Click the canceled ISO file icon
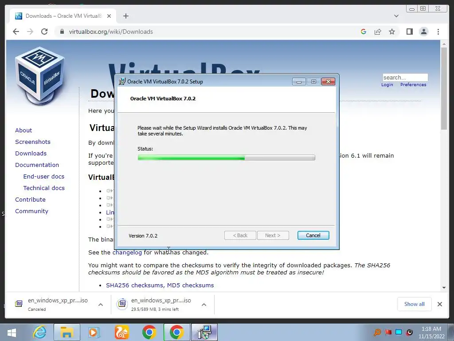454x341 pixels. (19, 304)
